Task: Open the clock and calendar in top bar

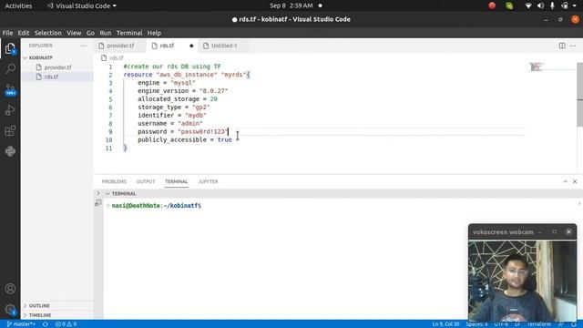Action: 291,5
